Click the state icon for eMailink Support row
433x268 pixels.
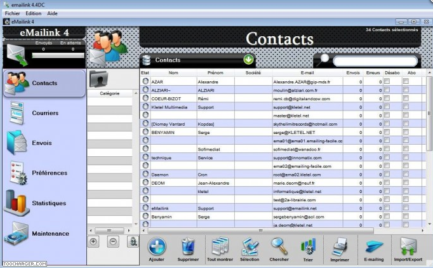145,208
